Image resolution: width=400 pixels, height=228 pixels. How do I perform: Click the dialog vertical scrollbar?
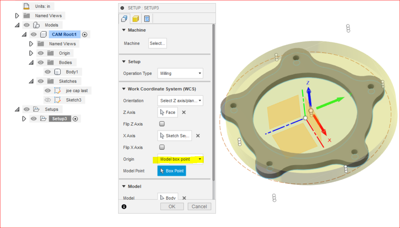pos(214,102)
